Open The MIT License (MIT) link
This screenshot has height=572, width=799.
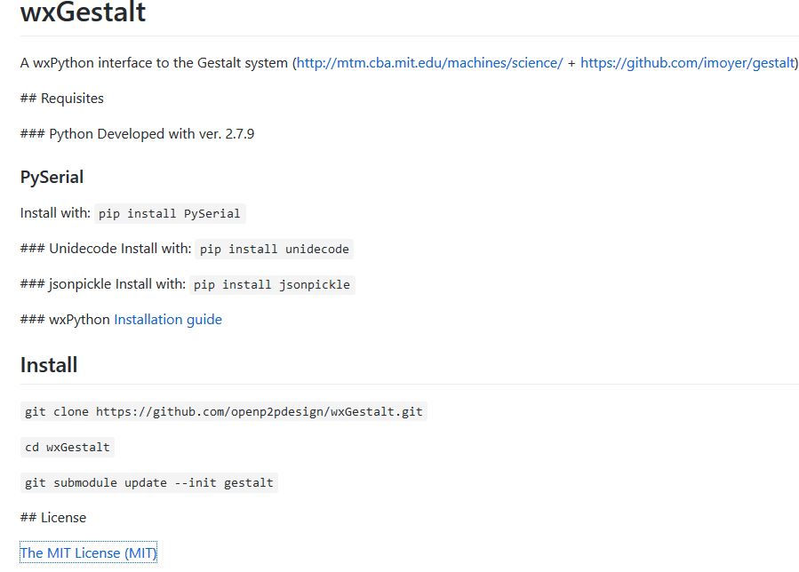click(88, 552)
